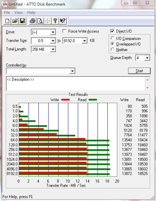Minimize the ATTO Disk Benchmark window
This screenshot has height=201, width=156.
click(x=126, y=3)
